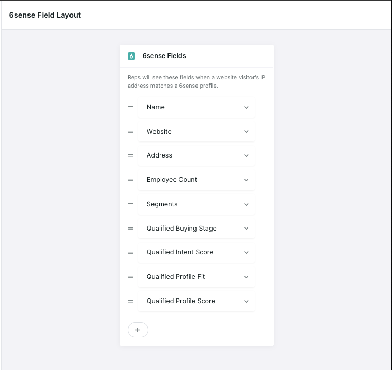Expand the Segments dropdown

tap(196, 204)
